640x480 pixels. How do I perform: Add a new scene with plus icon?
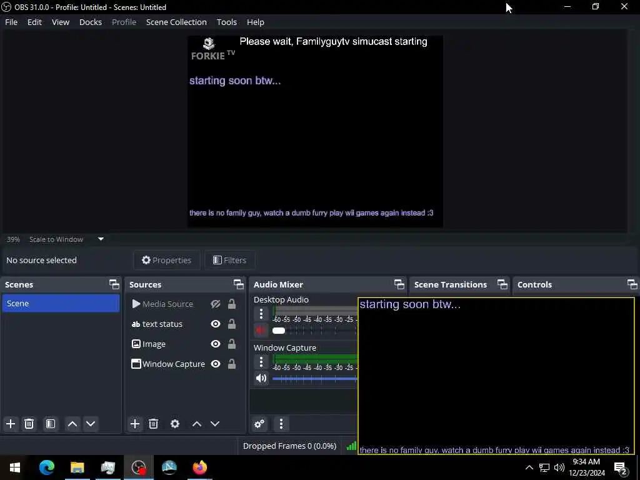coord(11,424)
